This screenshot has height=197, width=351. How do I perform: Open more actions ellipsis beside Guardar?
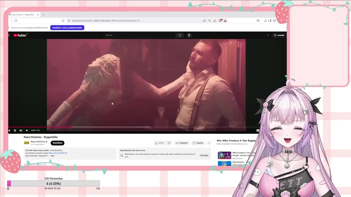209,143
